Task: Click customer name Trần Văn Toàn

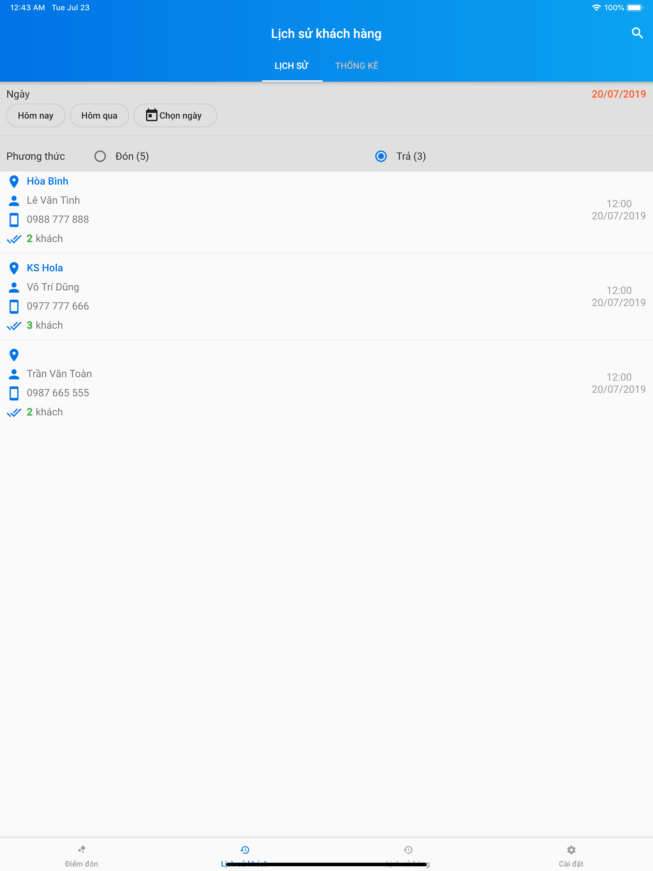Action: [x=60, y=374]
